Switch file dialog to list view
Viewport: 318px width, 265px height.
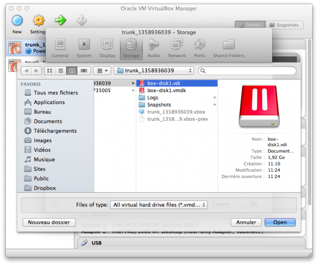click(60, 71)
